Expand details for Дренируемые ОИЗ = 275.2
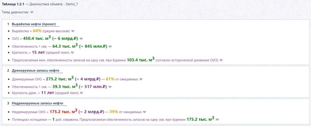 (141, 79)
